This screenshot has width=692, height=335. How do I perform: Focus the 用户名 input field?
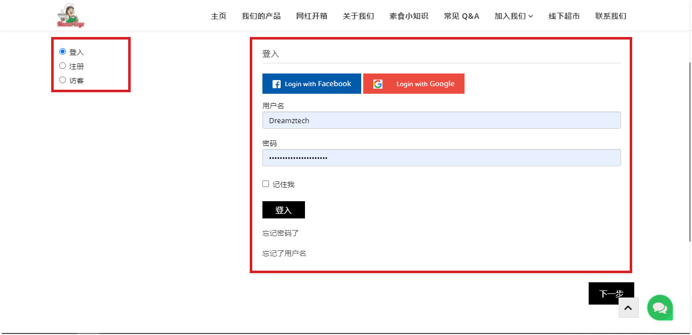click(x=441, y=121)
